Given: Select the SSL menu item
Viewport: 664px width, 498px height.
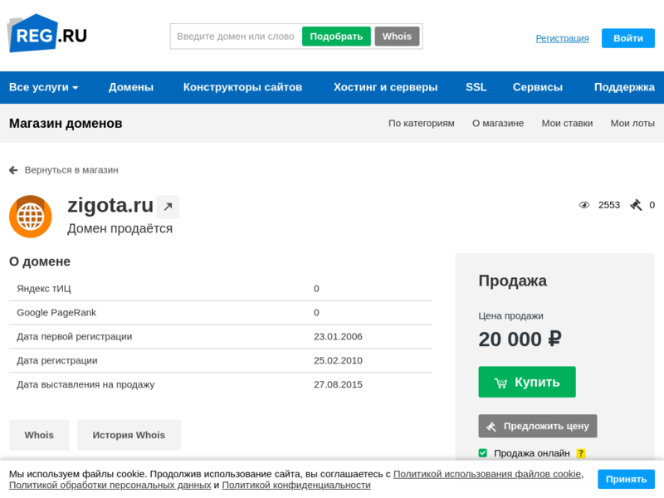Looking at the screenshot, I should [x=476, y=87].
